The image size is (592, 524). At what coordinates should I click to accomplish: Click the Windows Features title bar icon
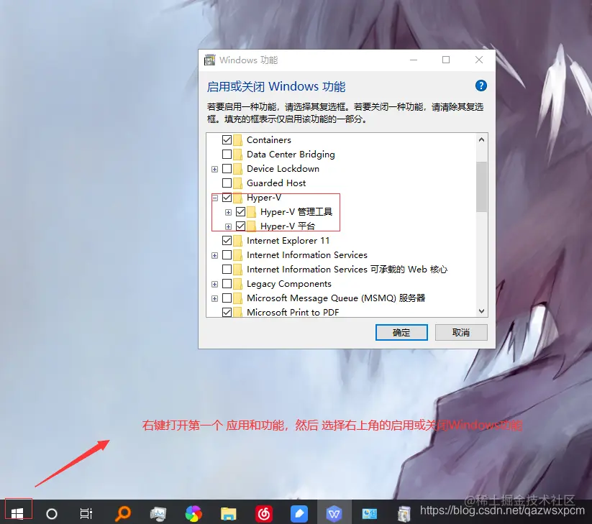point(209,60)
